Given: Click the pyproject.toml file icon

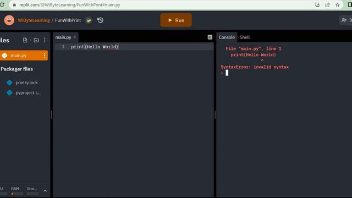Looking at the screenshot, I should (x=9, y=92).
